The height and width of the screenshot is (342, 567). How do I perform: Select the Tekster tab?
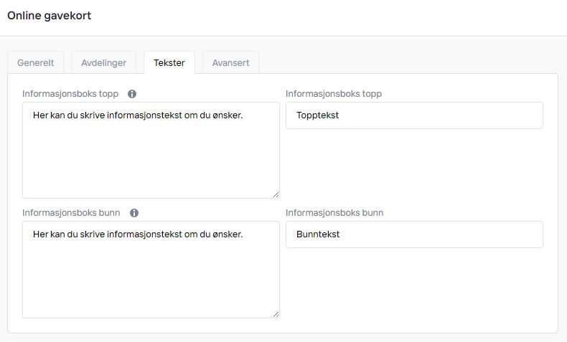coord(169,62)
